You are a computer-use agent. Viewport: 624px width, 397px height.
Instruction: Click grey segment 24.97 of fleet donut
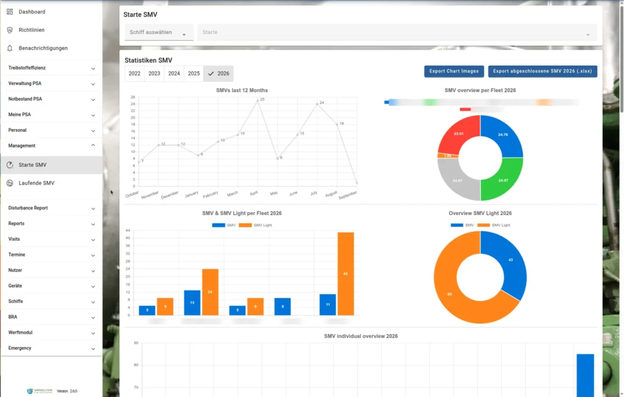(457, 181)
